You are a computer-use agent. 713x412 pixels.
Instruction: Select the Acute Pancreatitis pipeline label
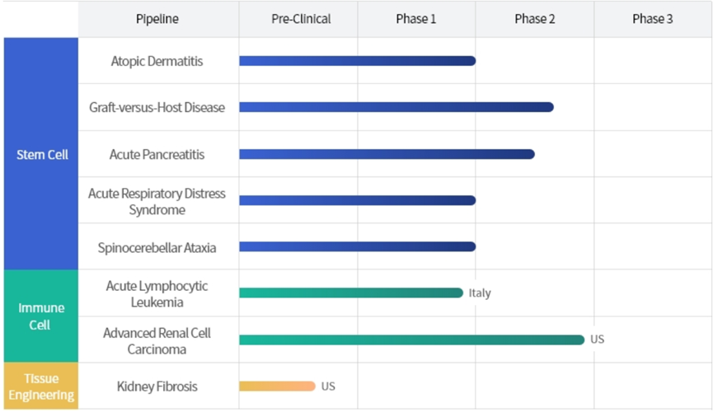157,154
